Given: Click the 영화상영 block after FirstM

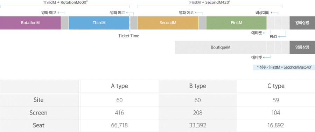Looking at the screenshot, I should coord(302,23).
